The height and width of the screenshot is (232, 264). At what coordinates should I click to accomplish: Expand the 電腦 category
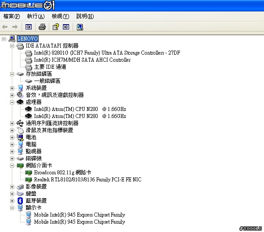tap(12, 144)
